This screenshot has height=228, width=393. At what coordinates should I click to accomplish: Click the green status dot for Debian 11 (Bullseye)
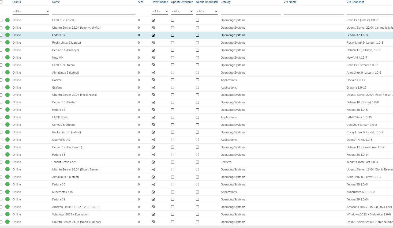(x=8, y=50)
